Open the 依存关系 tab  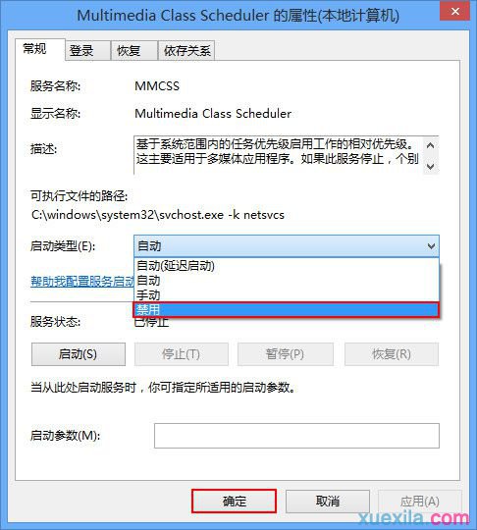click(186, 51)
